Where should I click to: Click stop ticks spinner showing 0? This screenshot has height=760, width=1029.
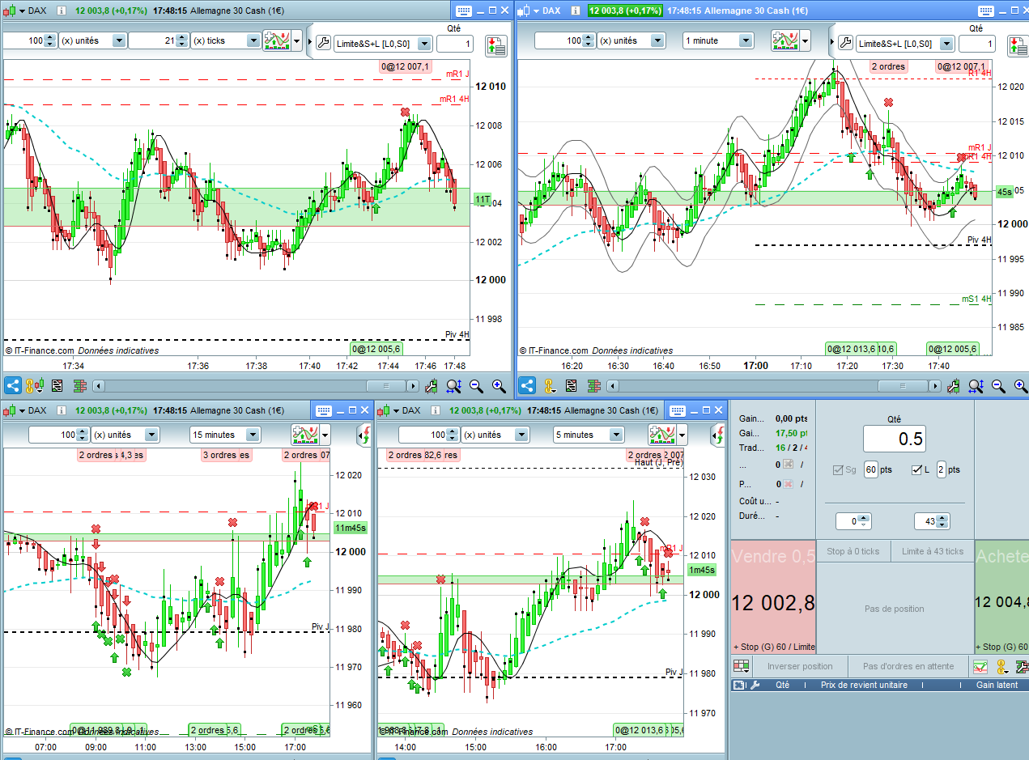click(x=864, y=521)
